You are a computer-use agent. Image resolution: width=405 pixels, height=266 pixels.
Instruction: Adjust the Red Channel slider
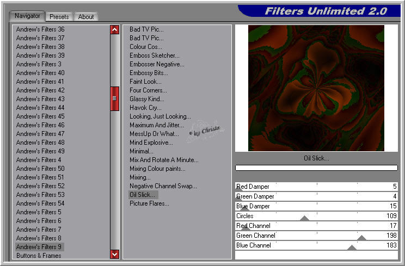coord(316,226)
